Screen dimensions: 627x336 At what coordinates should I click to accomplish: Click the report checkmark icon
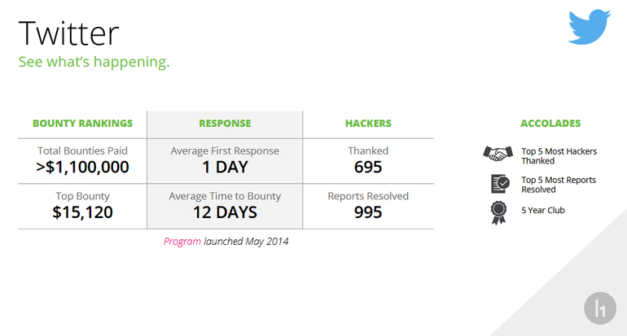500,184
